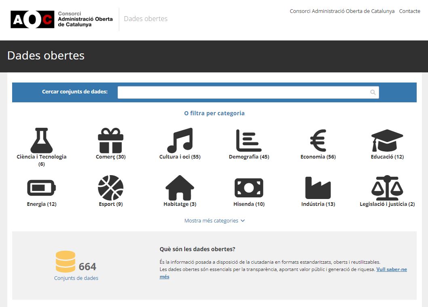The width and height of the screenshot is (428, 307).
Task: Open the graduation cap Educació category
Action: (x=387, y=140)
